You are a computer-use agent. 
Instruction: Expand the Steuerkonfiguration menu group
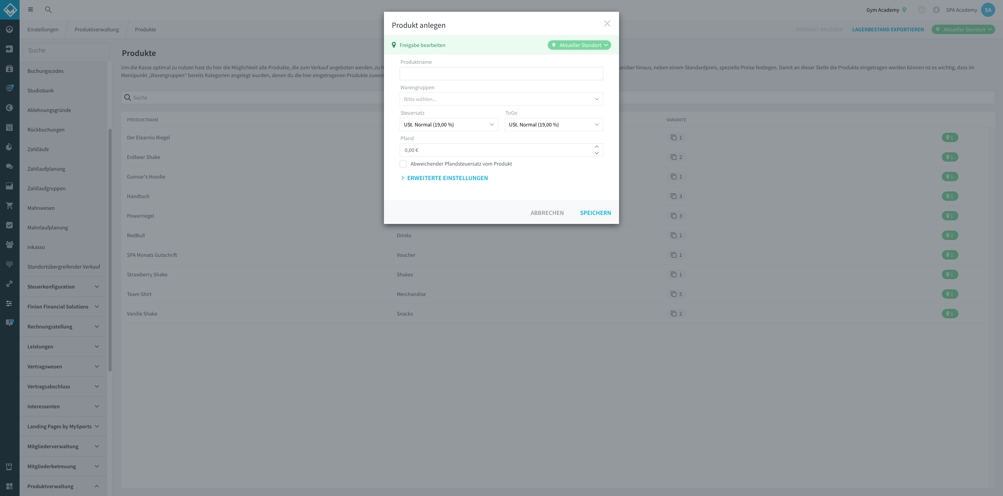(x=63, y=287)
